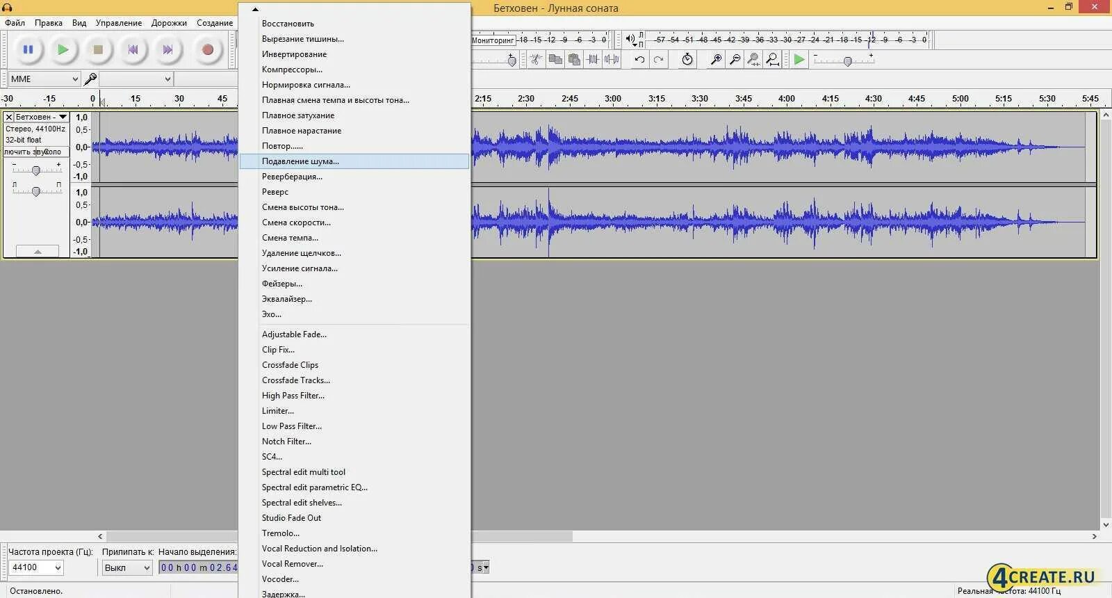Image resolution: width=1112 pixels, height=598 pixels.
Task: Zoom in with the magnifier plus icon
Action: (716, 60)
